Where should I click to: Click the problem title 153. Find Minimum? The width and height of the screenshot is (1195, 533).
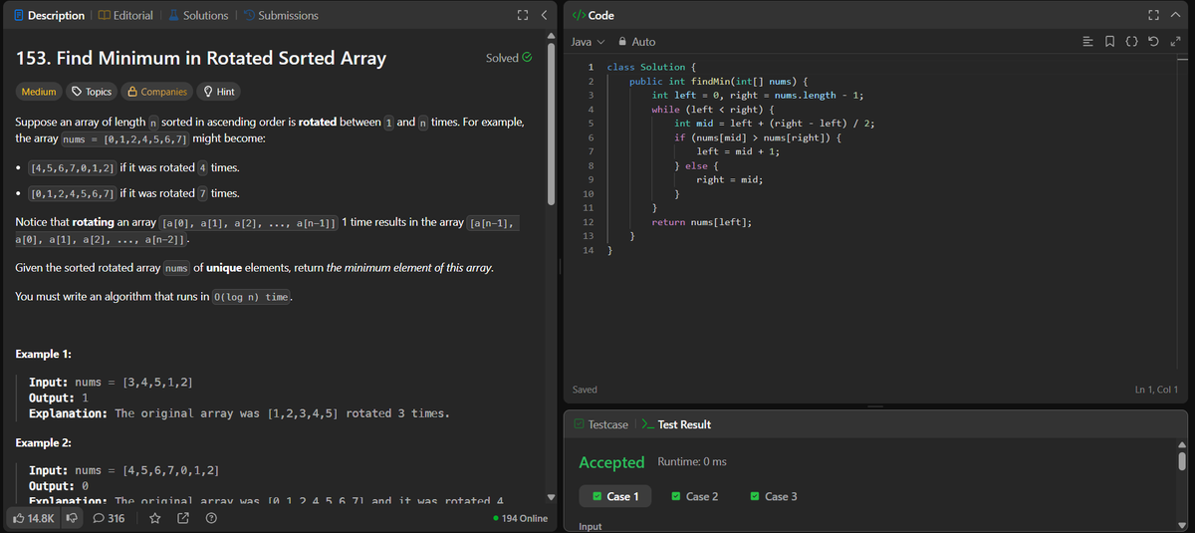tap(201, 58)
